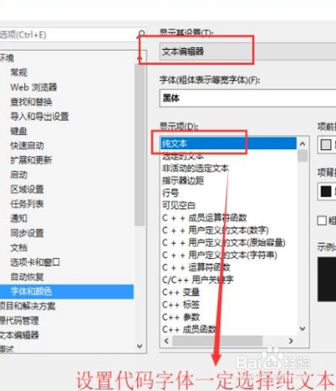Open the 文本编辑器 show settings dropdown
The width and height of the screenshot is (336, 391).
pyautogui.click(x=248, y=51)
